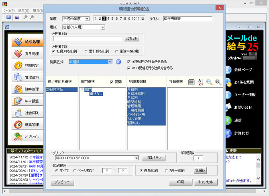Click the キャンセル button
The width and height of the screenshot is (269, 196).
pyautogui.click(x=206, y=182)
